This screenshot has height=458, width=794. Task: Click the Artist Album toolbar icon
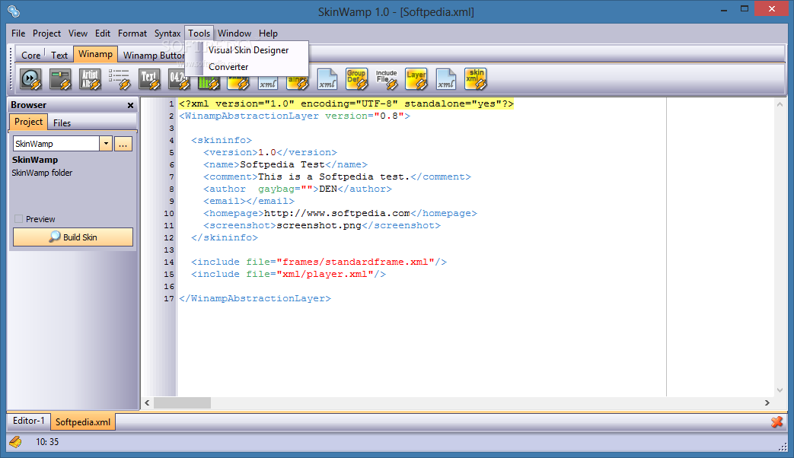(90, 79)
